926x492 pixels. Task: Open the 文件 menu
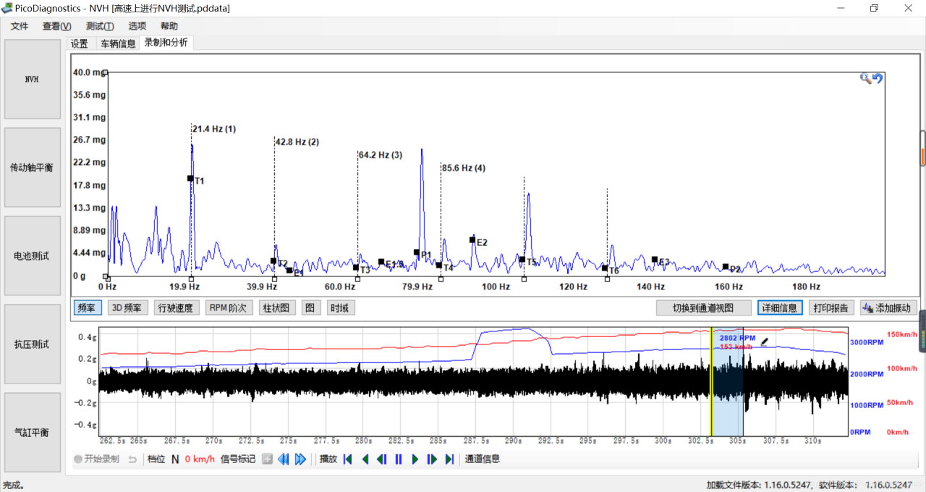20,26
